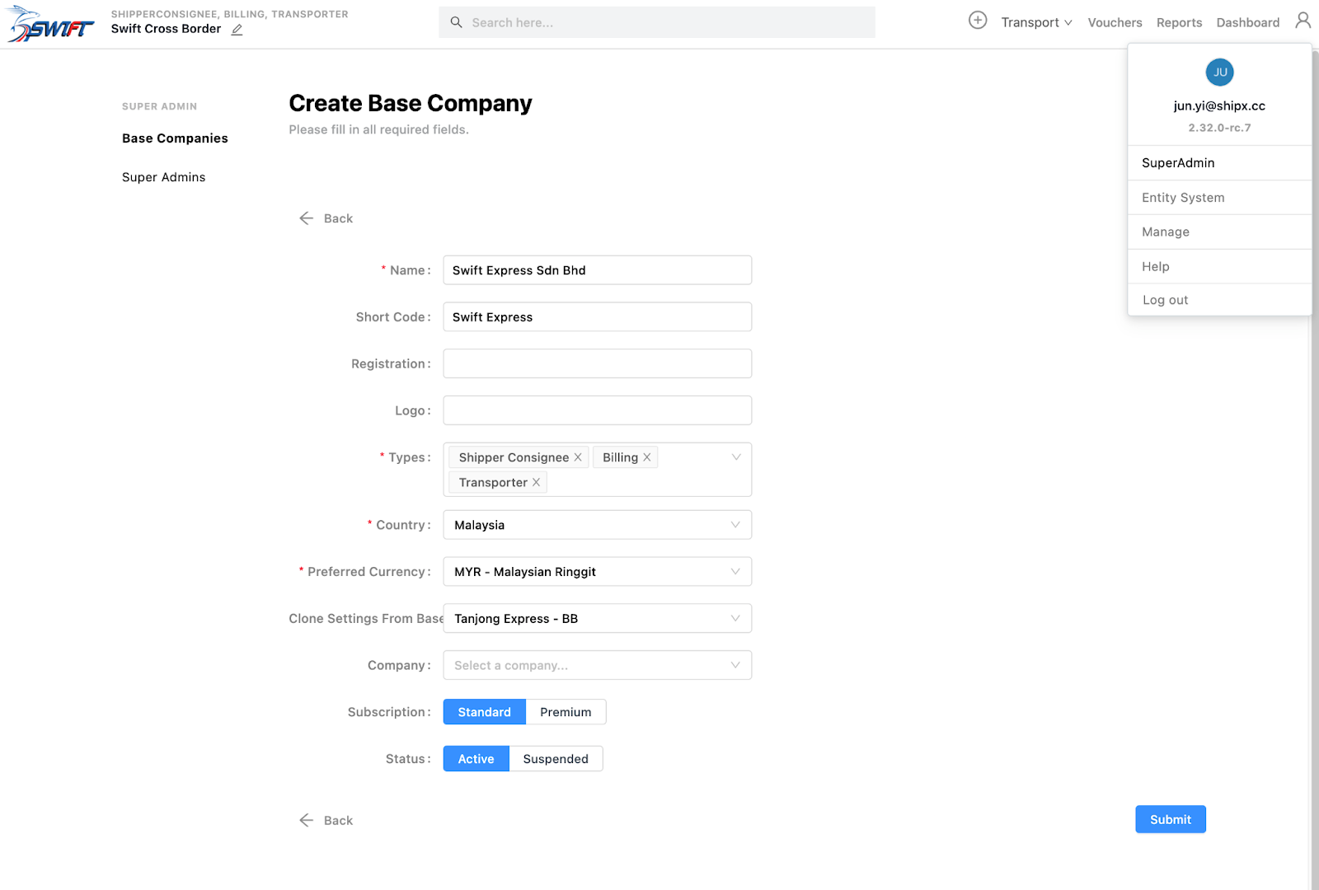This screenshot has height=890, width=1319.
Task: Edit the Swift Cross Border company name
Action: coord(237,30)
